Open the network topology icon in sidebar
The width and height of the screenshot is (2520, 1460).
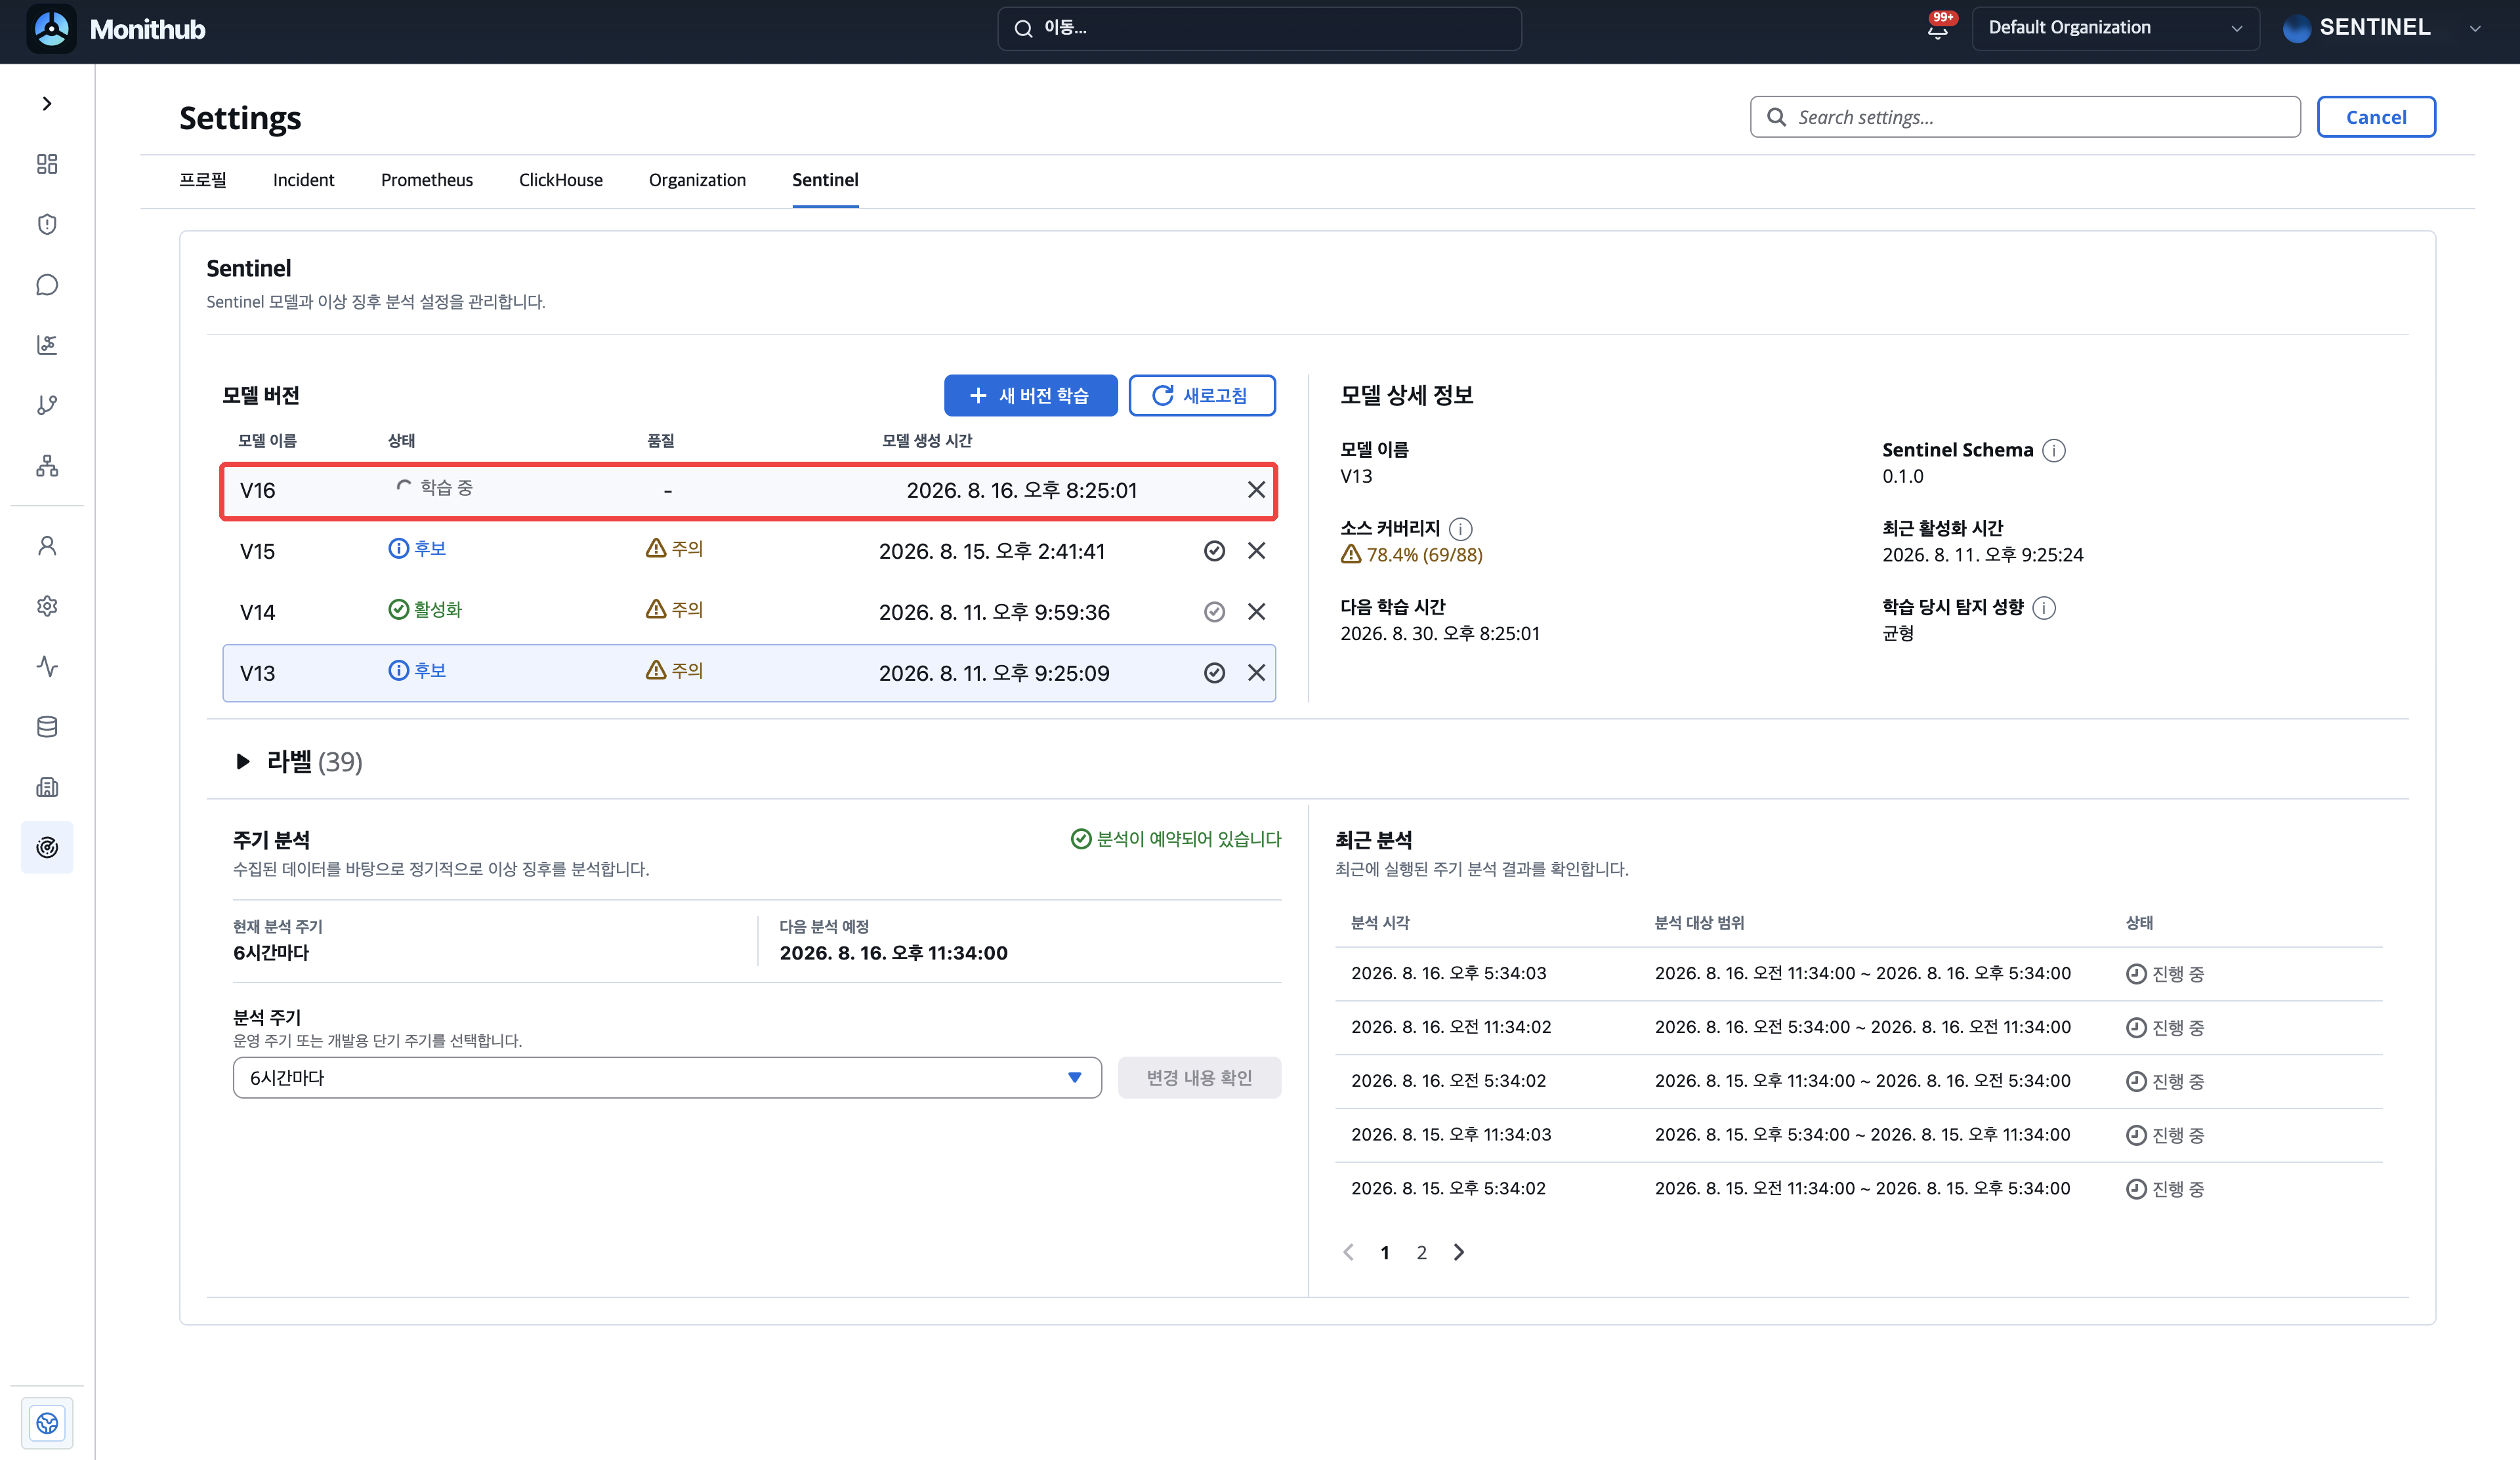(47, 466)
